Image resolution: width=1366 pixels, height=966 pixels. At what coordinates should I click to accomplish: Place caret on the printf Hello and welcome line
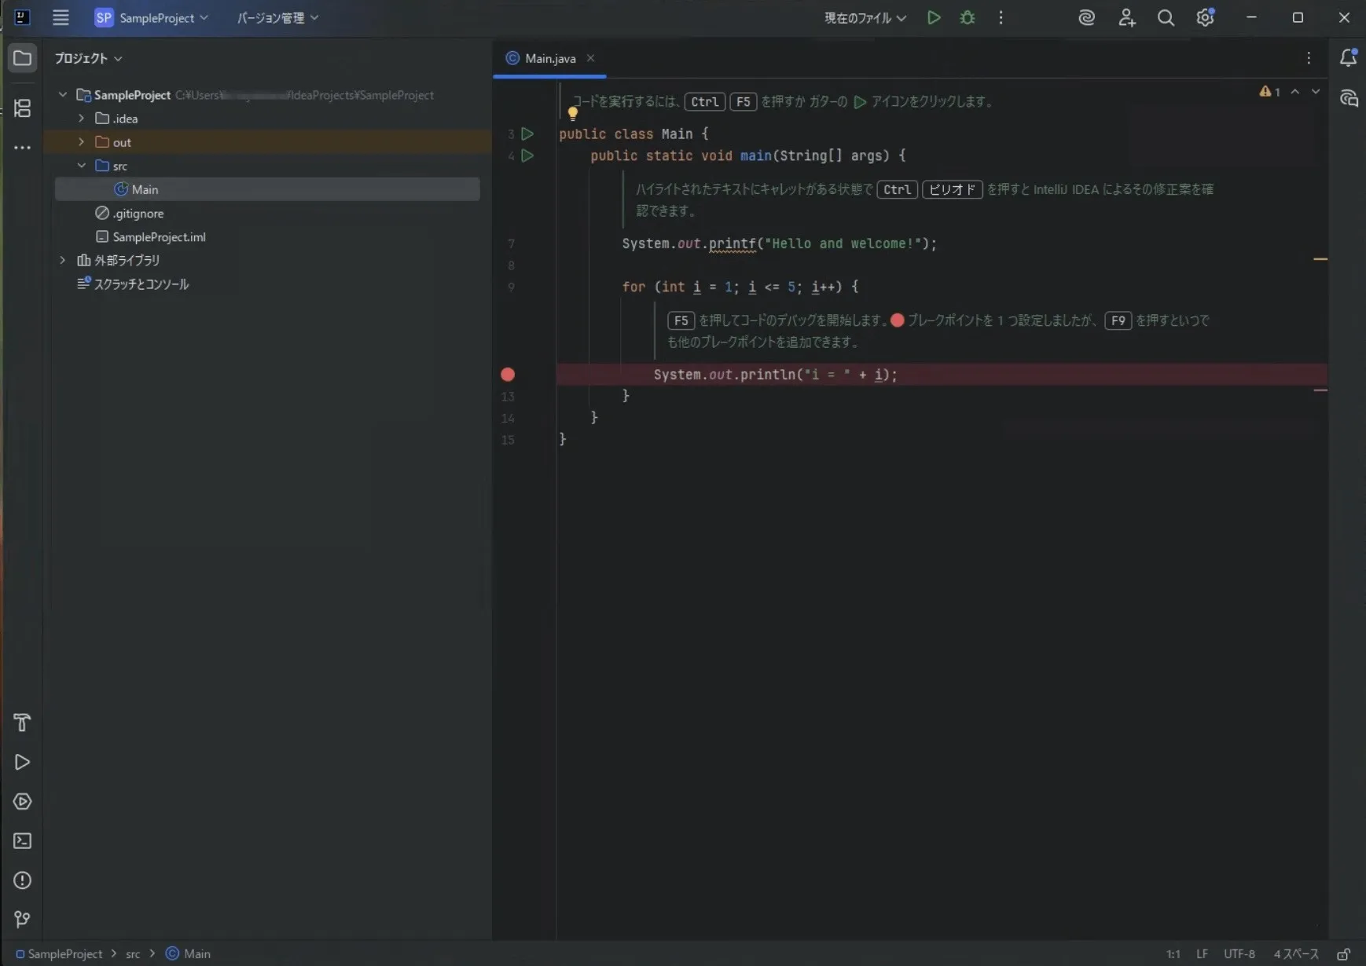tap(779, 243)
